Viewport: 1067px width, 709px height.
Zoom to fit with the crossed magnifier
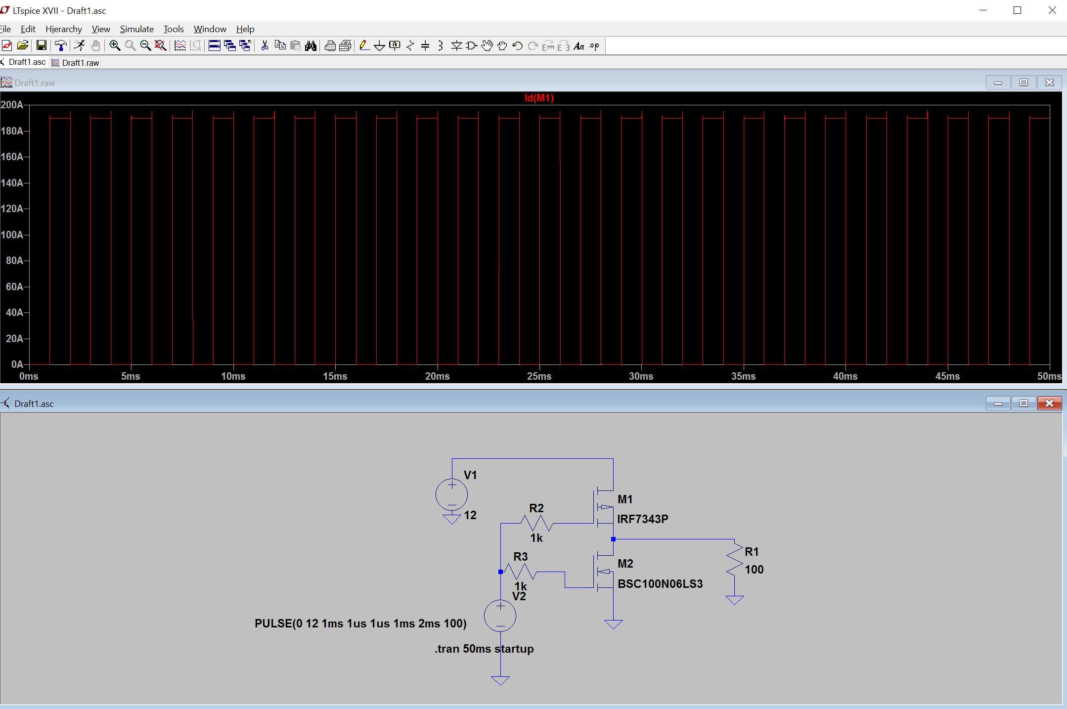[161, 46]
